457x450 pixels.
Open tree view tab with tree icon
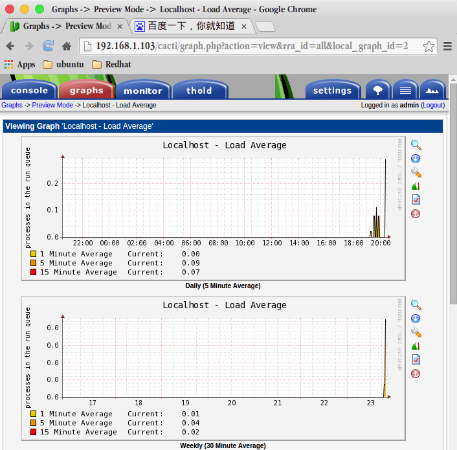(378, 90)
